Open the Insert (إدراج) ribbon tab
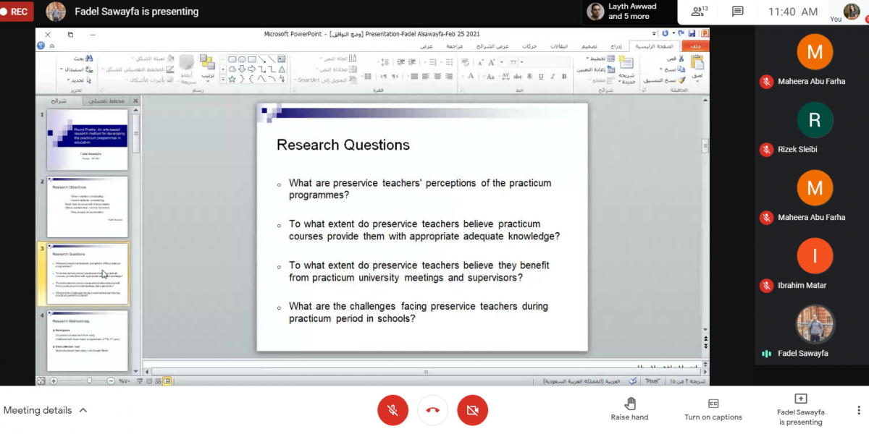Screen dimensions: 869x434 [x=616, y=46]
